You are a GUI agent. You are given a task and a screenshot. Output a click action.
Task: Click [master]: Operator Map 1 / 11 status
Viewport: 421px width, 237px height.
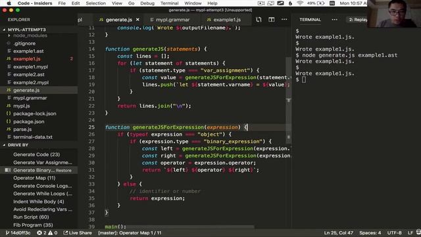pyautogui.click(x=130, y=232)
